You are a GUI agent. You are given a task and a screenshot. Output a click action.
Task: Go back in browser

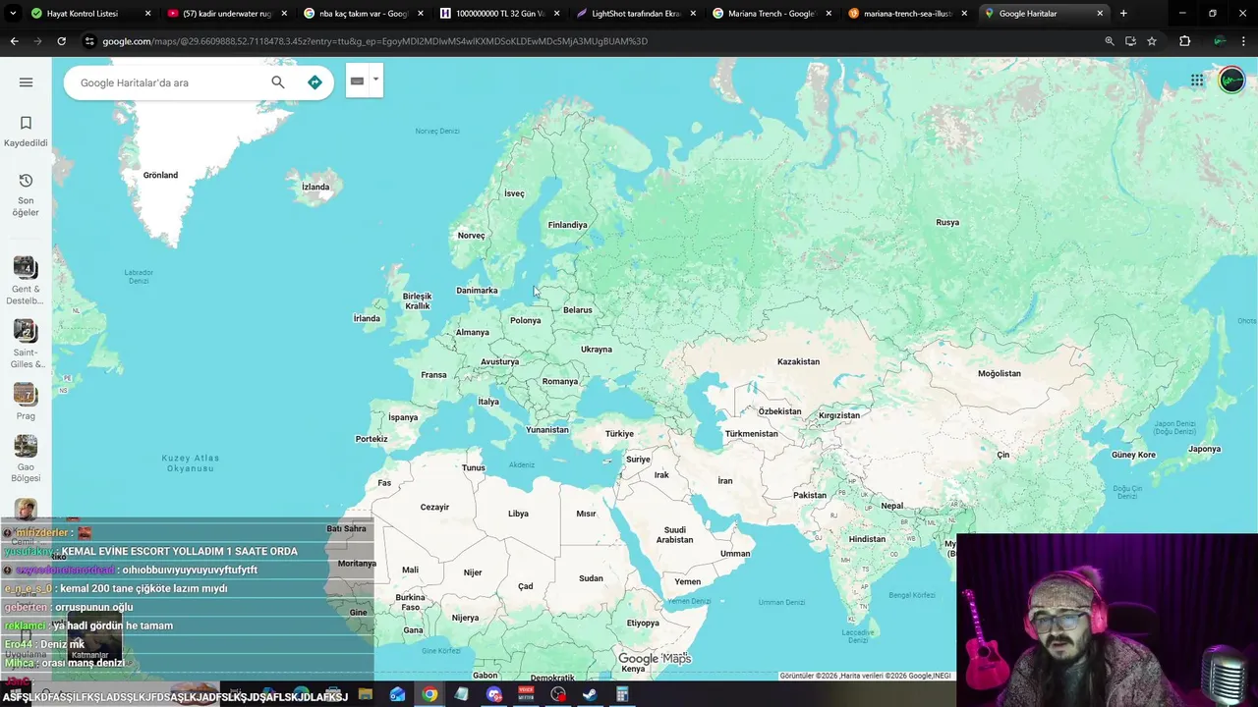point(14,41)
